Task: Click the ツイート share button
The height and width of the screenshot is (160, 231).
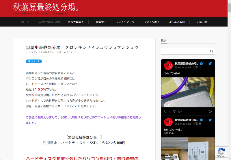Action: click(34, 61)
